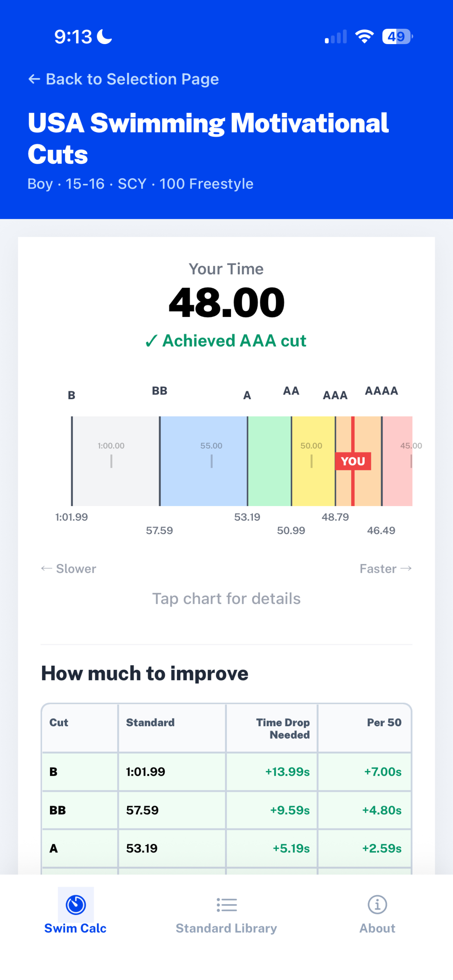The image size is (453, 980).
Task: Select the BB row in improvement table
Action: click(226, 810)
